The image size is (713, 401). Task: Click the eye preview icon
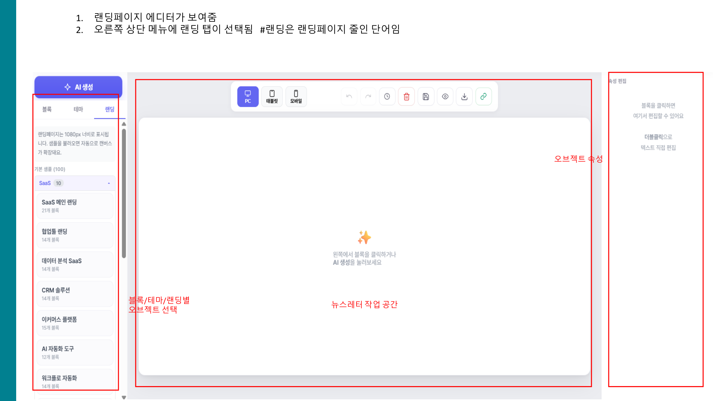tap(445, 97)
